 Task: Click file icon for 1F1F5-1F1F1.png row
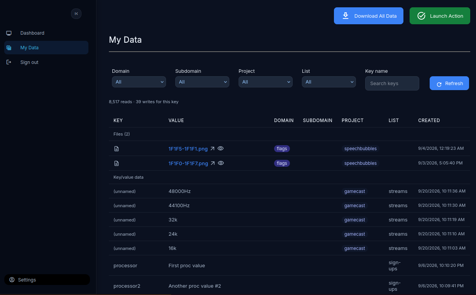[116, 149]
